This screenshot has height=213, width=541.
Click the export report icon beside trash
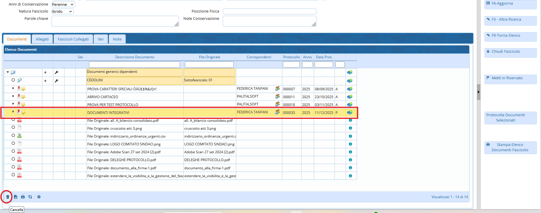coord(15,197)
